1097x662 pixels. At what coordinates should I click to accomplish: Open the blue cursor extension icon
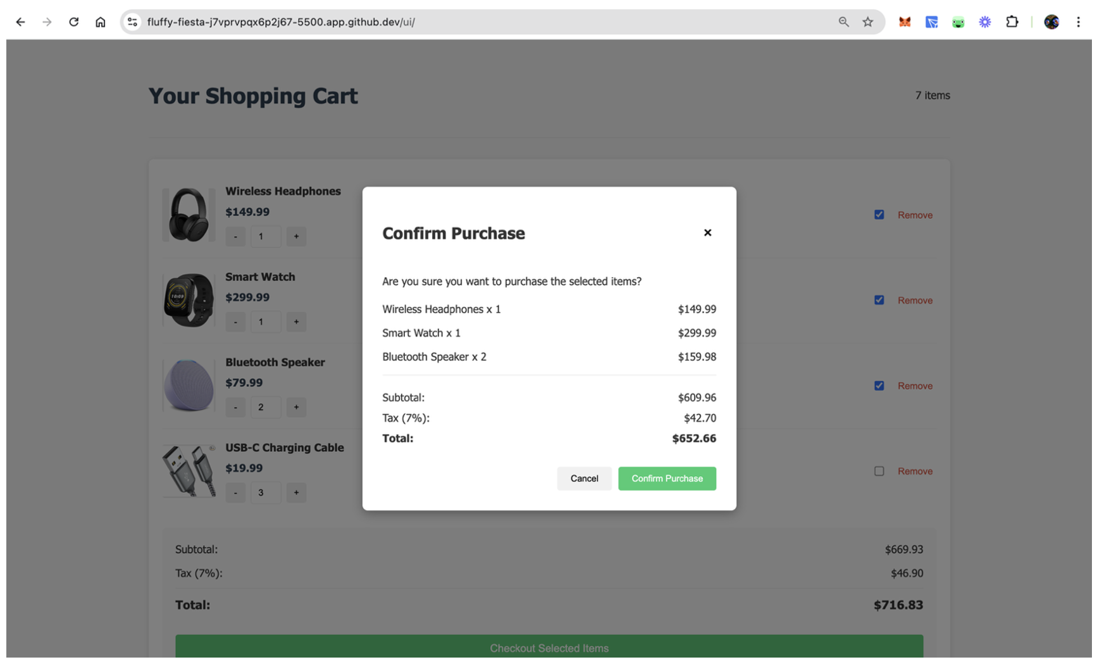click(931, 22)
